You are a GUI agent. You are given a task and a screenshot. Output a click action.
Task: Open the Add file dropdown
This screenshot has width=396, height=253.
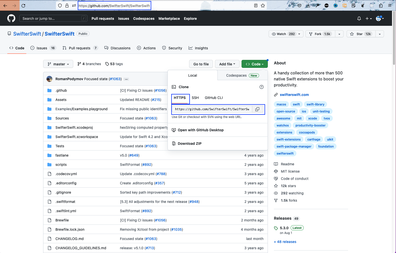click(x=227, y=64)
